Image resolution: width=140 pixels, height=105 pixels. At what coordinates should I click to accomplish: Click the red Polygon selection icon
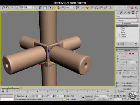coord(130,53)
